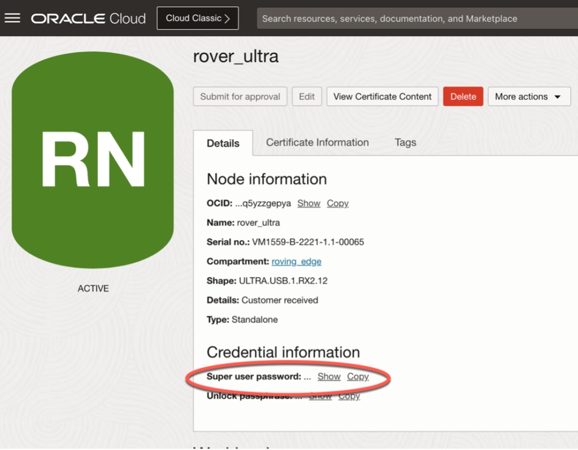Open the Tags tab
Screen dimensions: 578x450
pyautogui.click(x=405, y=143)
